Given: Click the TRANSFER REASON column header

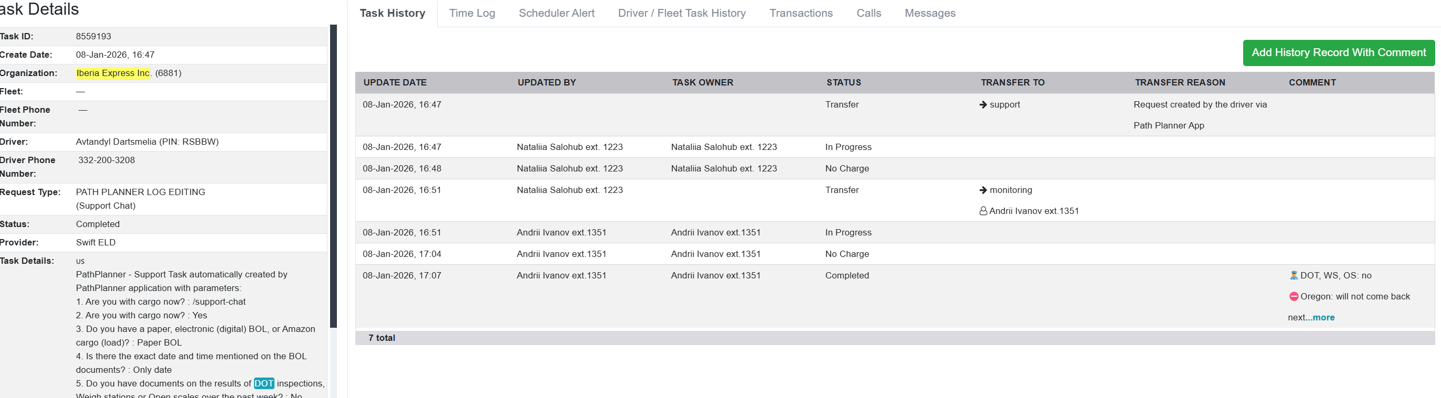Looking at the screenshot, I should (x=1180, y=83).
